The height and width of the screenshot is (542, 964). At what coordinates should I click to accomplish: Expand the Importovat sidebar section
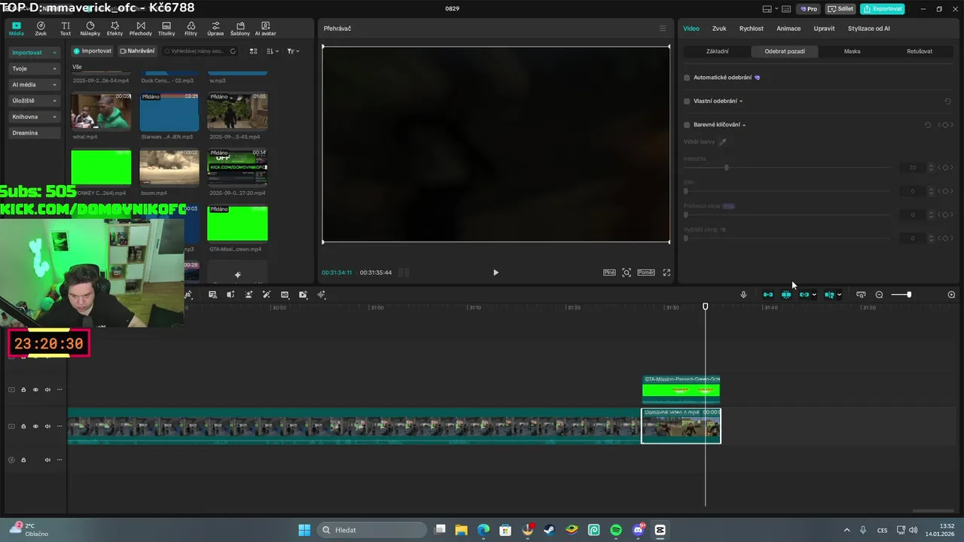[x=35, y=53]
